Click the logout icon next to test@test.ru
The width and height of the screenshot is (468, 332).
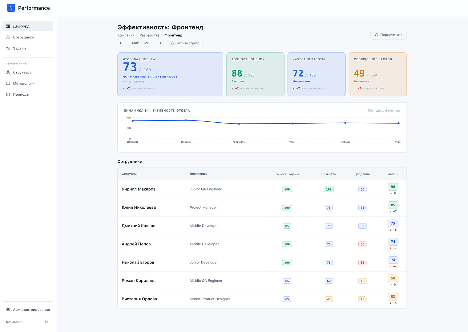click(47, 322)
